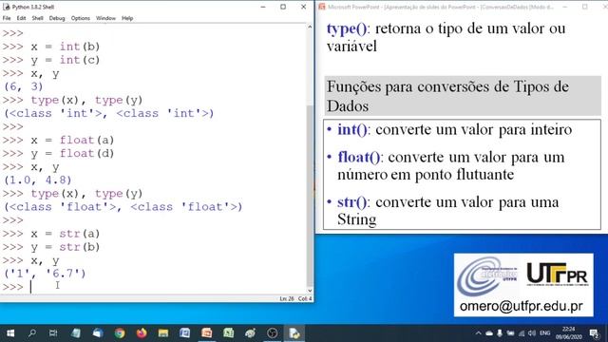Open battery status tray icon

(511, 333)
